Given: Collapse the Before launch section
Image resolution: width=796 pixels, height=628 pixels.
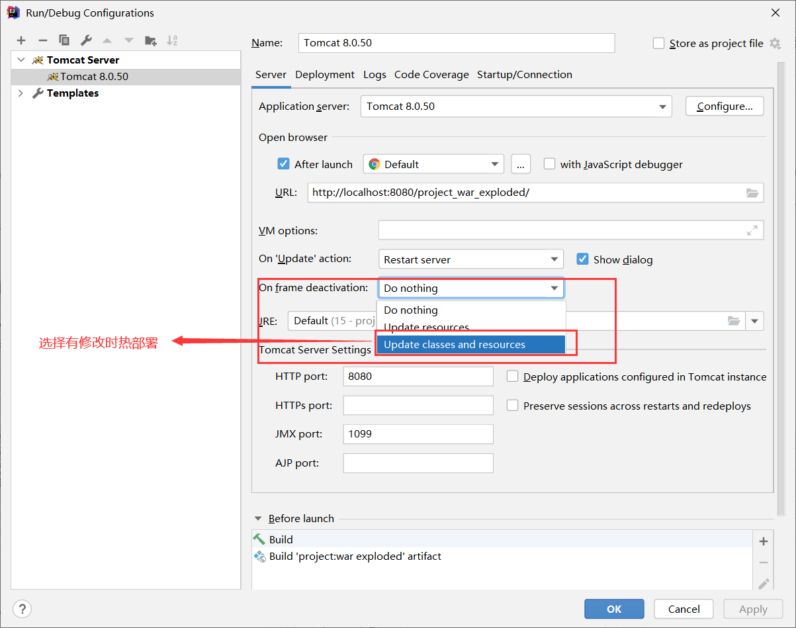Looking at the screenshot, I should (x=257, y=519).
